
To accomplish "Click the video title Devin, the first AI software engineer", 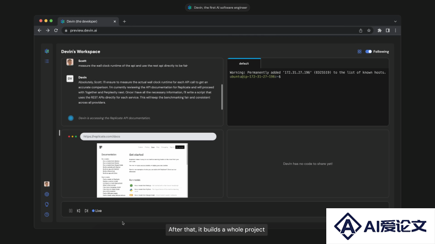I will point(217,8).
